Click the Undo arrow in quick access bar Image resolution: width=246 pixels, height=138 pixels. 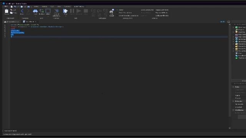15,7
